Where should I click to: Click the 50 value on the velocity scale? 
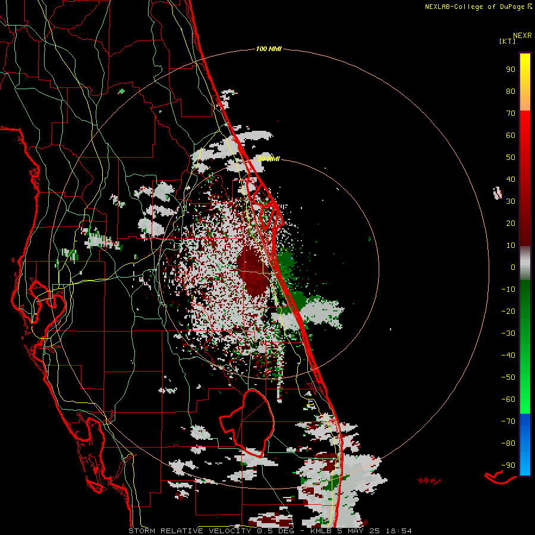click(x=511, y=158)
